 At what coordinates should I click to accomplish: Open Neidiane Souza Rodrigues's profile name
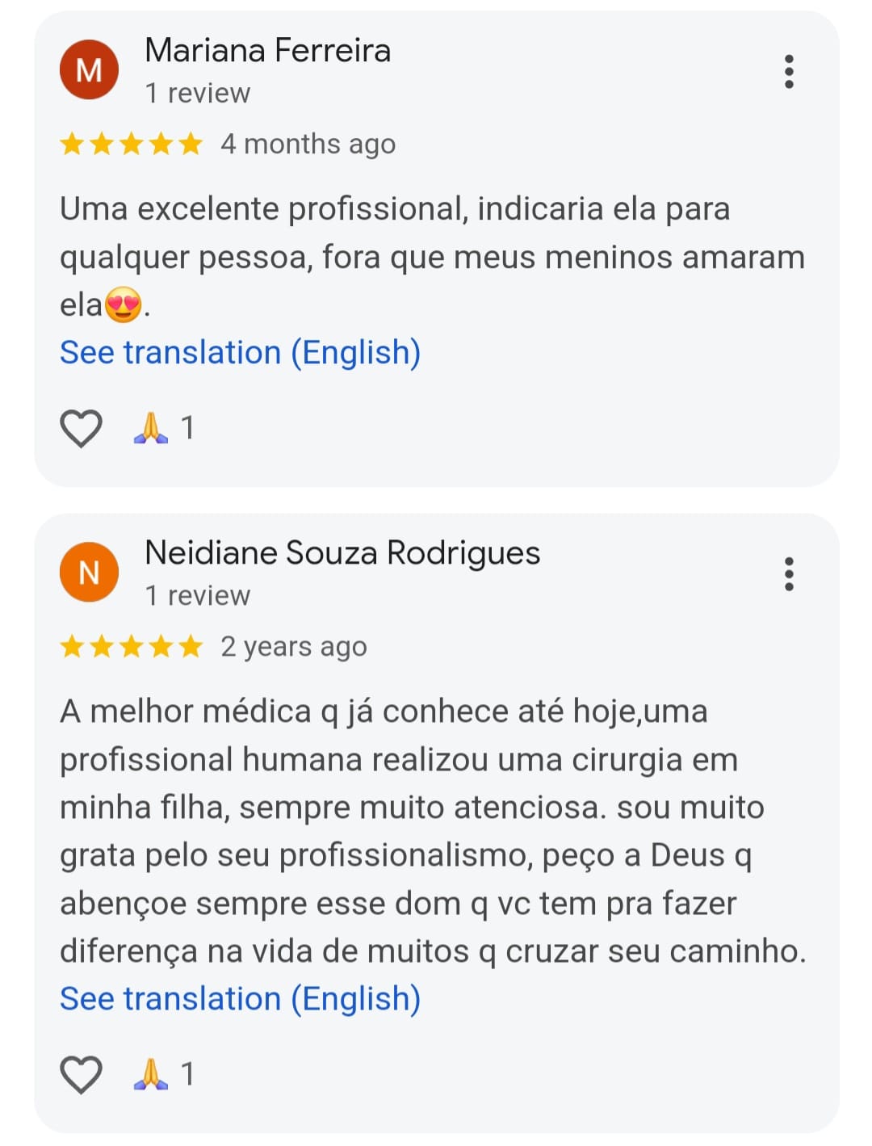pos(342,553)
